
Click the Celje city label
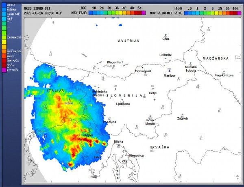point(152,93)
